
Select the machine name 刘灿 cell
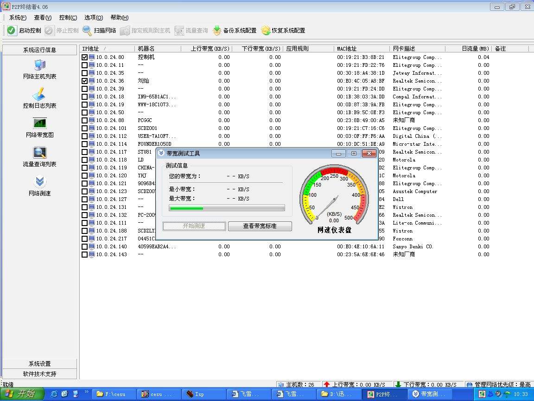(143, 81)
